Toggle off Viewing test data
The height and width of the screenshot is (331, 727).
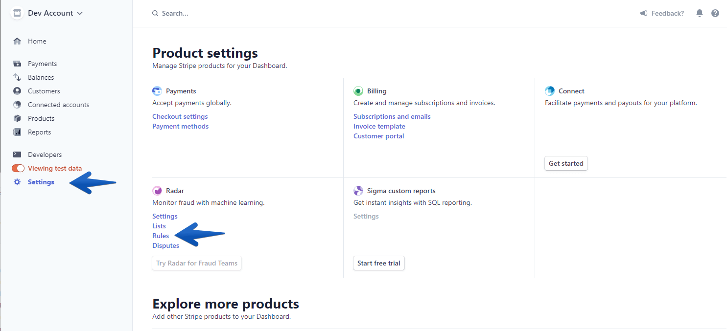point(17,168)
